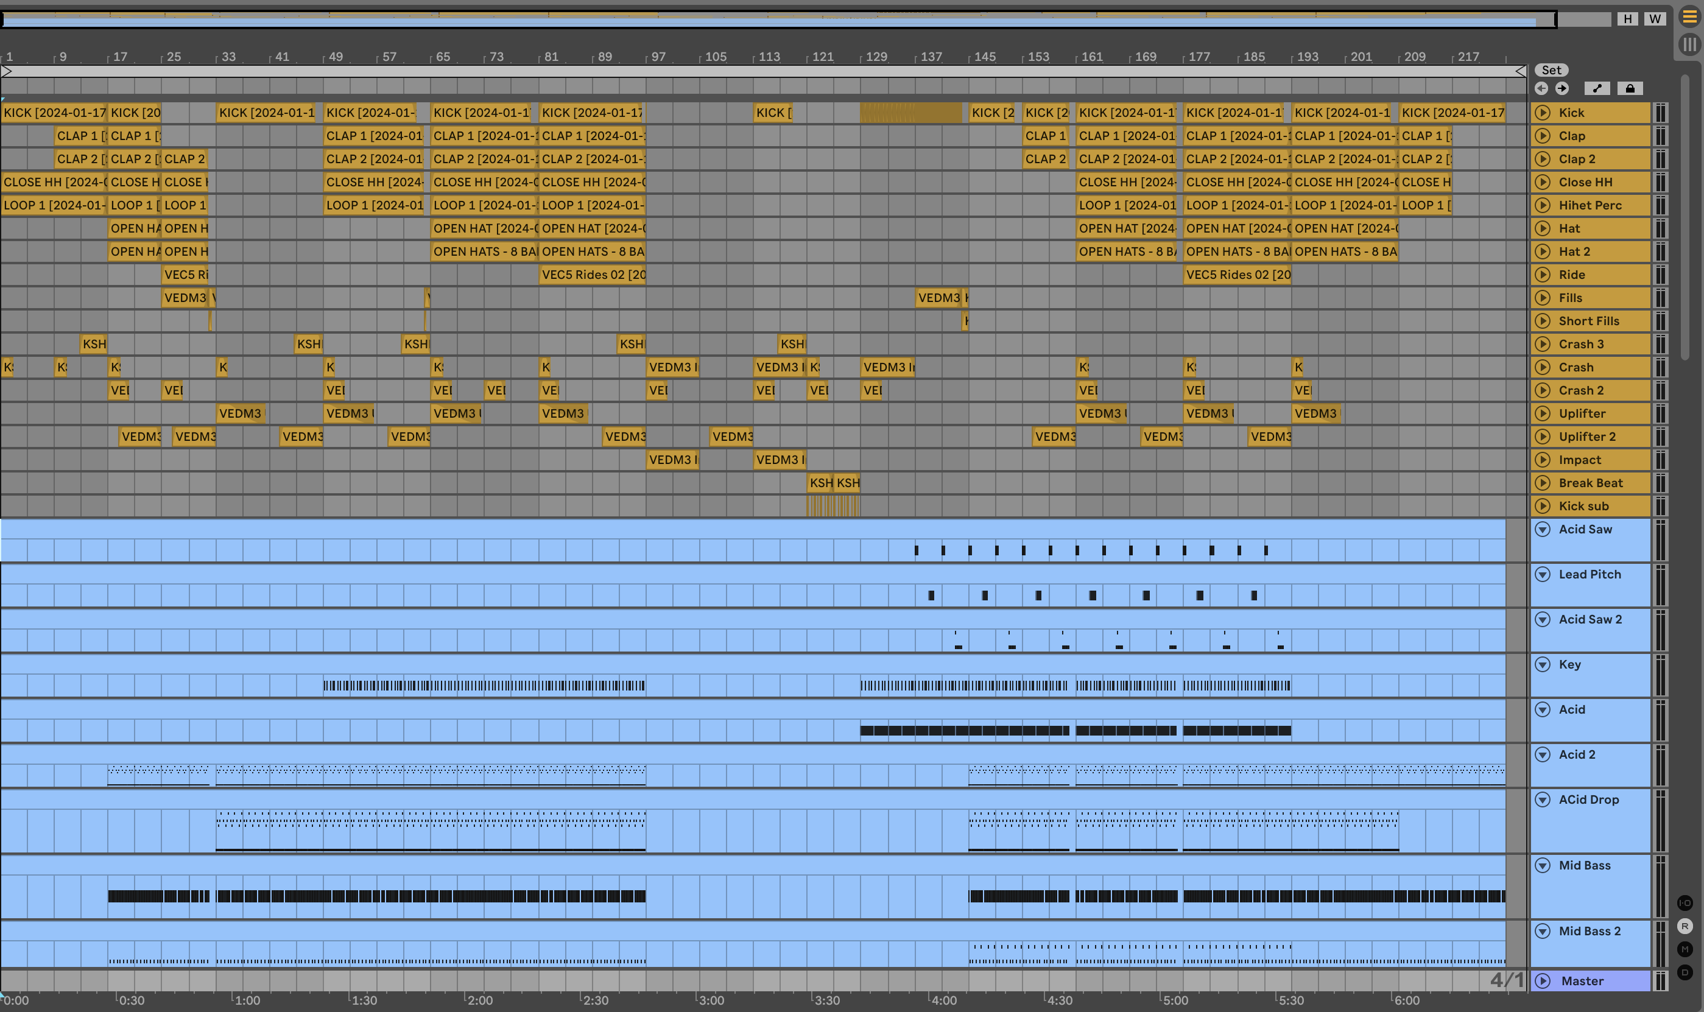Image resolution: width=1704 pixels, height=1012 pixels.
Task: Collapse the Acid Saw track
Action: pos(1543,529)
